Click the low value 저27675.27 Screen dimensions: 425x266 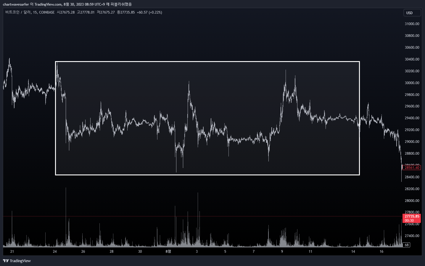click(x=106, y=12)
